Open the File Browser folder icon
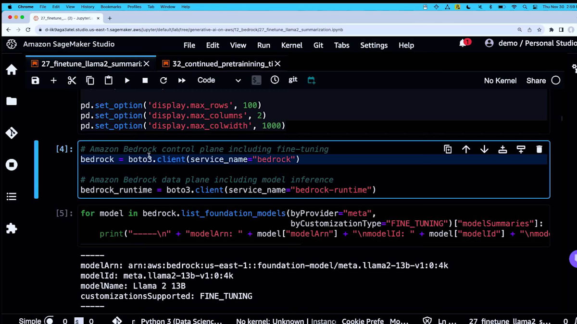The width and height of the screenshot is (577, 324). click(12, 101)
